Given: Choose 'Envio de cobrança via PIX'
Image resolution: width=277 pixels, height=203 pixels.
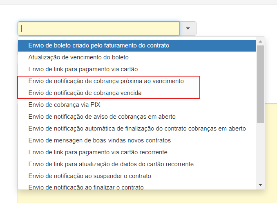Looking at the screenshot, I should click(64, 105).
